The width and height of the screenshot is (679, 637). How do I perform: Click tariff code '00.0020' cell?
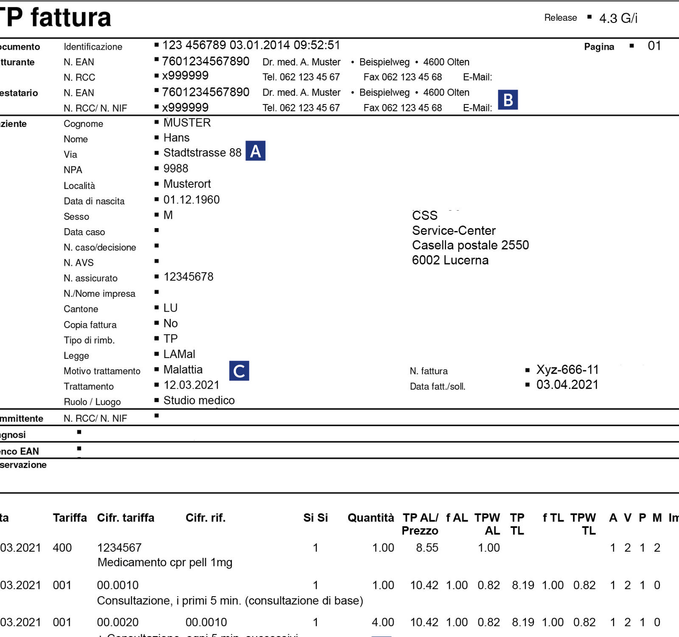118,622
